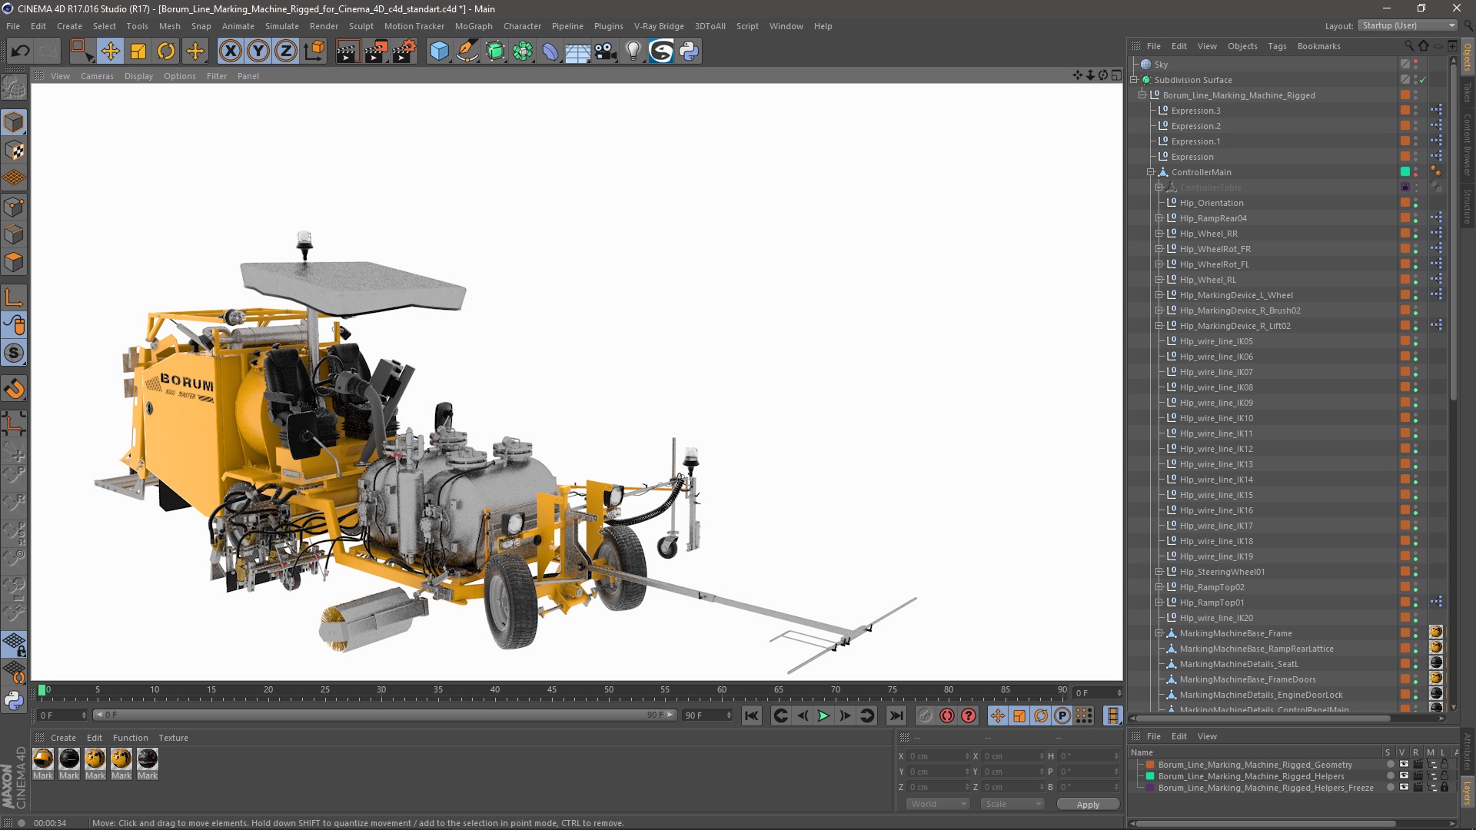
Task: Select the Rotate tool in top toolbar
Action: point(166,51)
